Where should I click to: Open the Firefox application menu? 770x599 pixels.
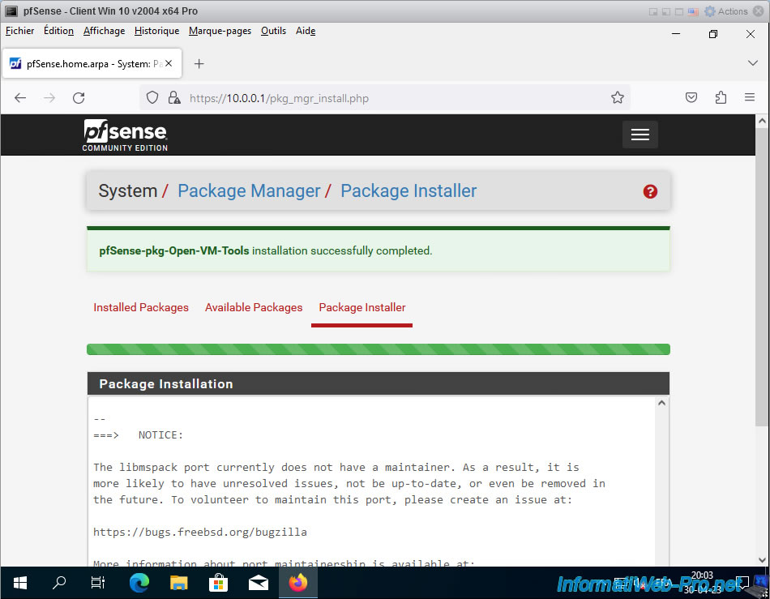[x=750, y=98]
